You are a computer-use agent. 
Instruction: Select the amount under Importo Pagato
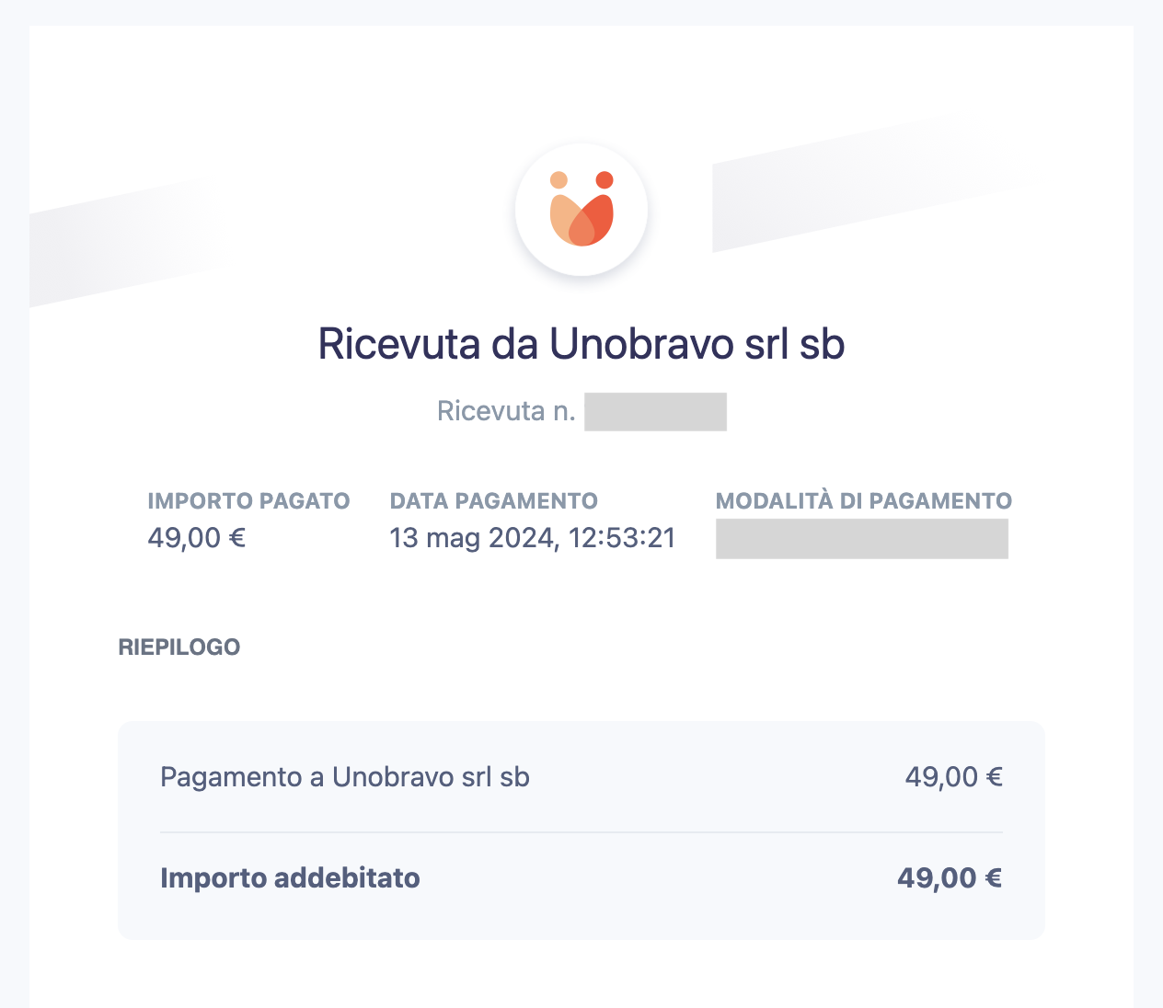click(x=197, y=537)
